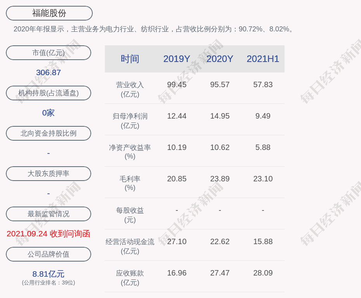Select the 16.96 receivables value
Image resolution: width=361 pixels, height=298 pixels.
(177, 273)
